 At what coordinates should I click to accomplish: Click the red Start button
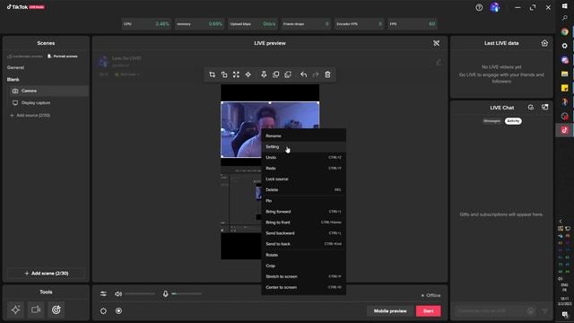pyautogui.click(x=429, y=311)
